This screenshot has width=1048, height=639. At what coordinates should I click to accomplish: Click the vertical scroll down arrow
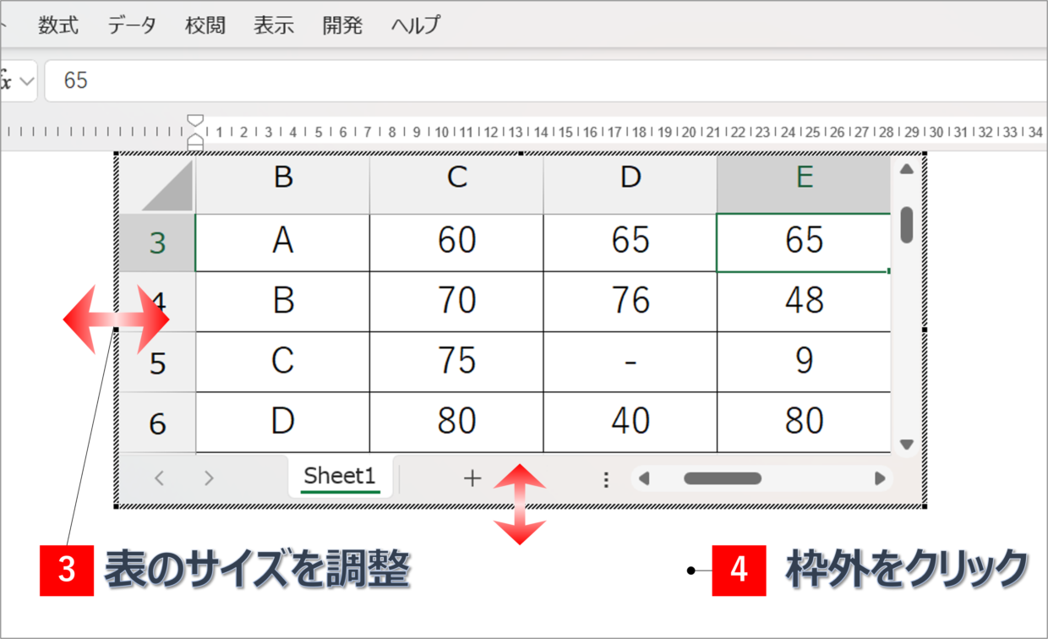click(907, 444)
